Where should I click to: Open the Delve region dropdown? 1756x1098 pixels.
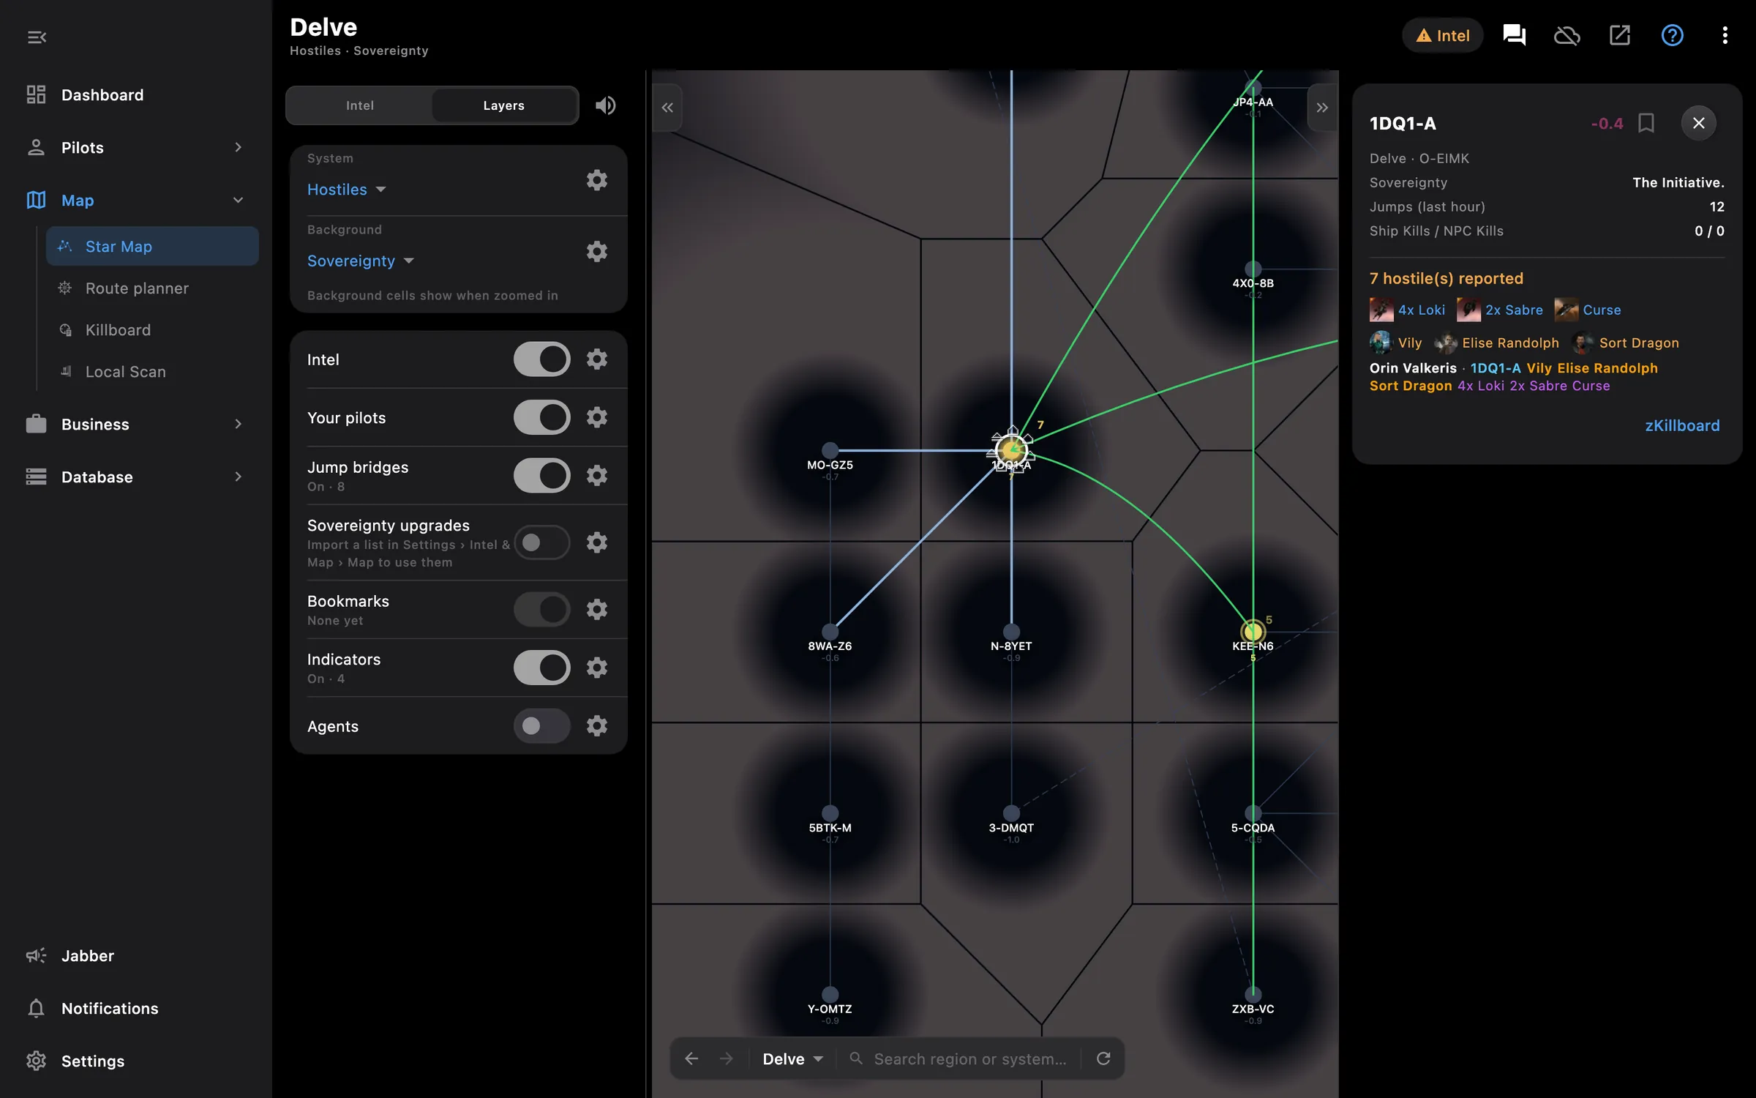(x=792, y=1058)
